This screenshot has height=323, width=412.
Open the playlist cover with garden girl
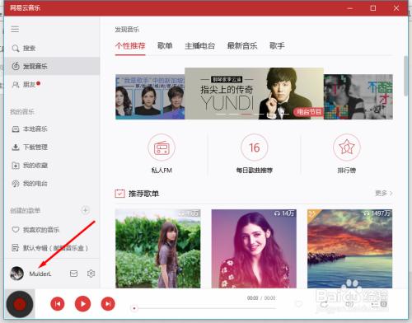pos(158,249)
